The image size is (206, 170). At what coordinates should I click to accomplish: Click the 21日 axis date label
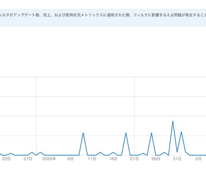click(134, 159)
